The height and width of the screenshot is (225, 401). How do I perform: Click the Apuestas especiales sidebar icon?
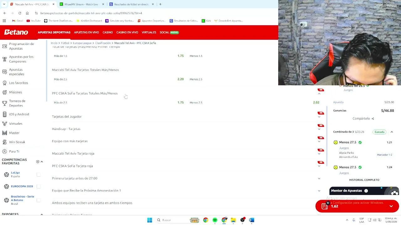[4, 72]
